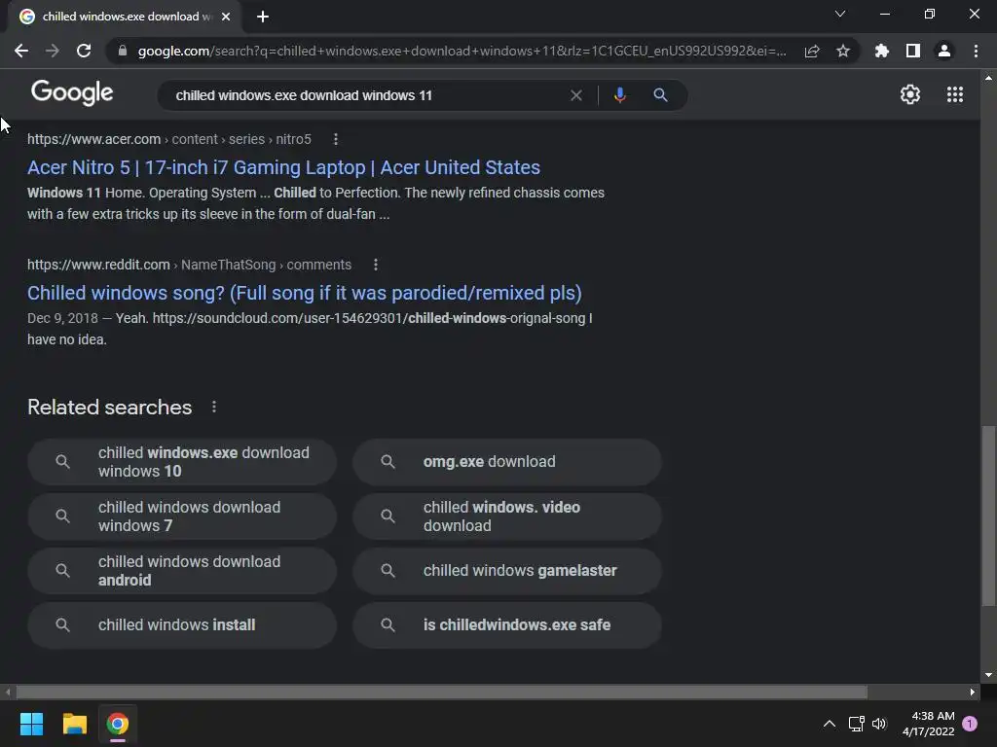The height and width of the screenshot is (747, 997).
Task: Clear the Google search box
Action: (576, 95)
